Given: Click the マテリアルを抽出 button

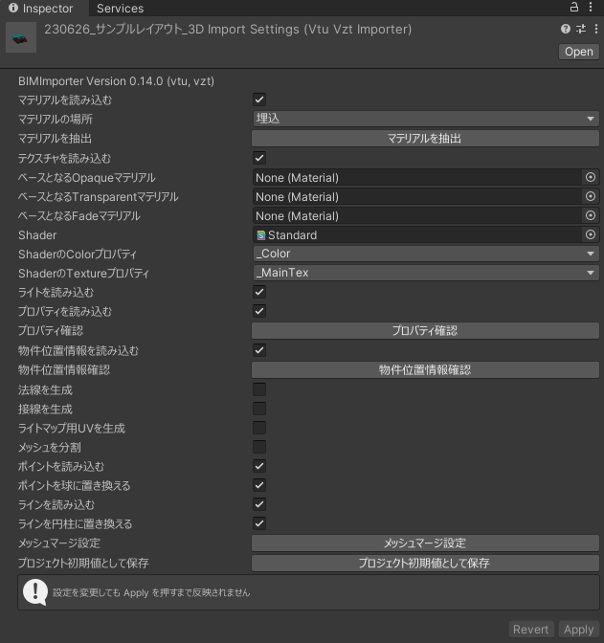Looking at the screenshot, I should (425, 139).
